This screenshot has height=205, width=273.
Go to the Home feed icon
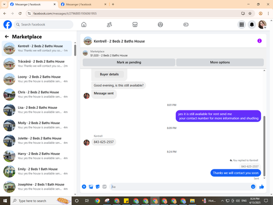click(x=84, y=25)
